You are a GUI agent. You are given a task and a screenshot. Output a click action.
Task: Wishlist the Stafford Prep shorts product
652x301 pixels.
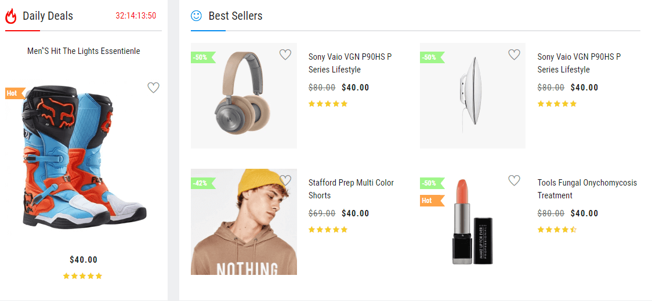285,180
